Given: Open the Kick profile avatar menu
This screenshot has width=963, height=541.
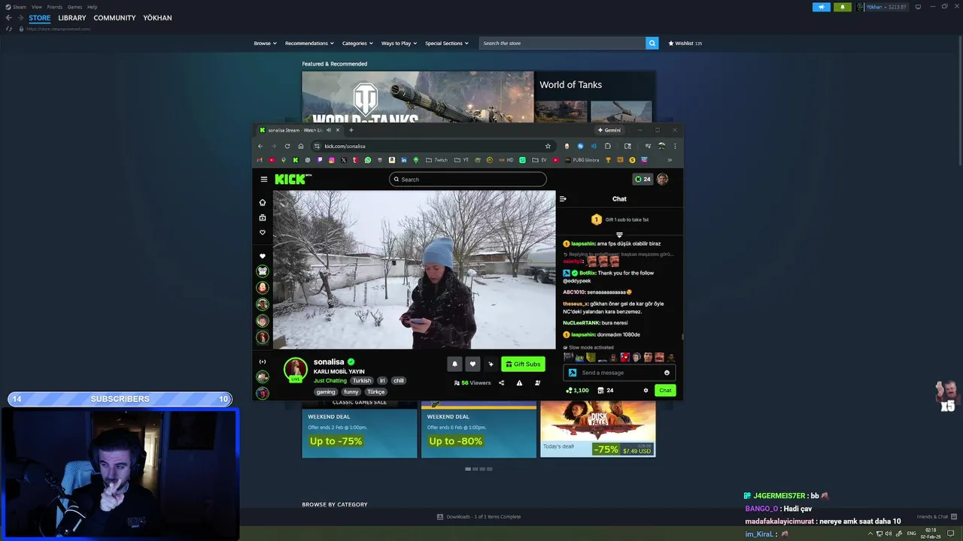Looking at the screenshot, I should pos(662,179).
